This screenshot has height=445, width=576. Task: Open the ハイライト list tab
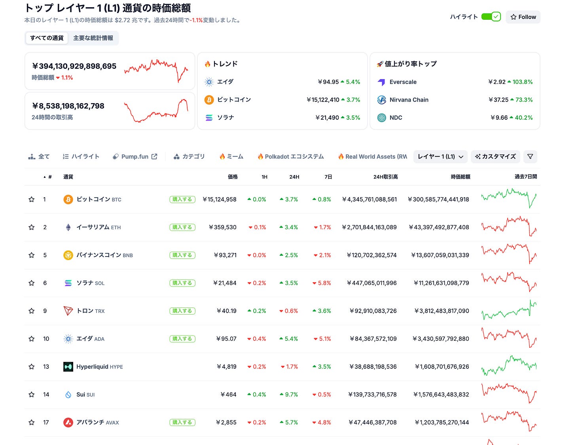click(81, 157)
